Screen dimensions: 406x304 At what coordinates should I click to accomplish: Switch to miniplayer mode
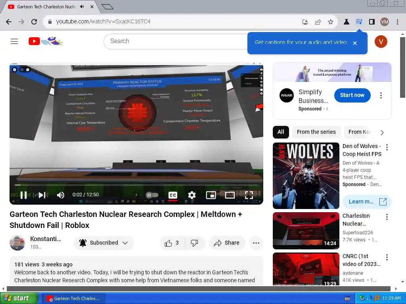tap(211, 195)
